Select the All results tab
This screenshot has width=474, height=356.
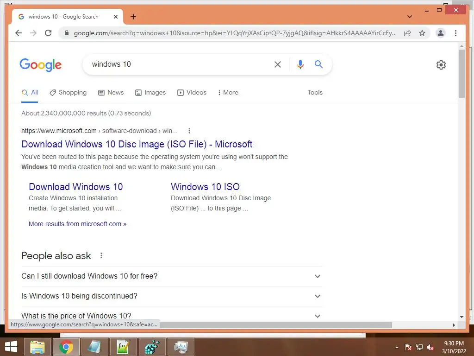[x=30, y=93]
